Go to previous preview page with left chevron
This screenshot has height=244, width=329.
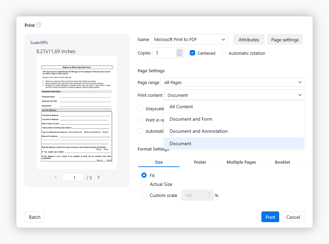pos(56,177)
